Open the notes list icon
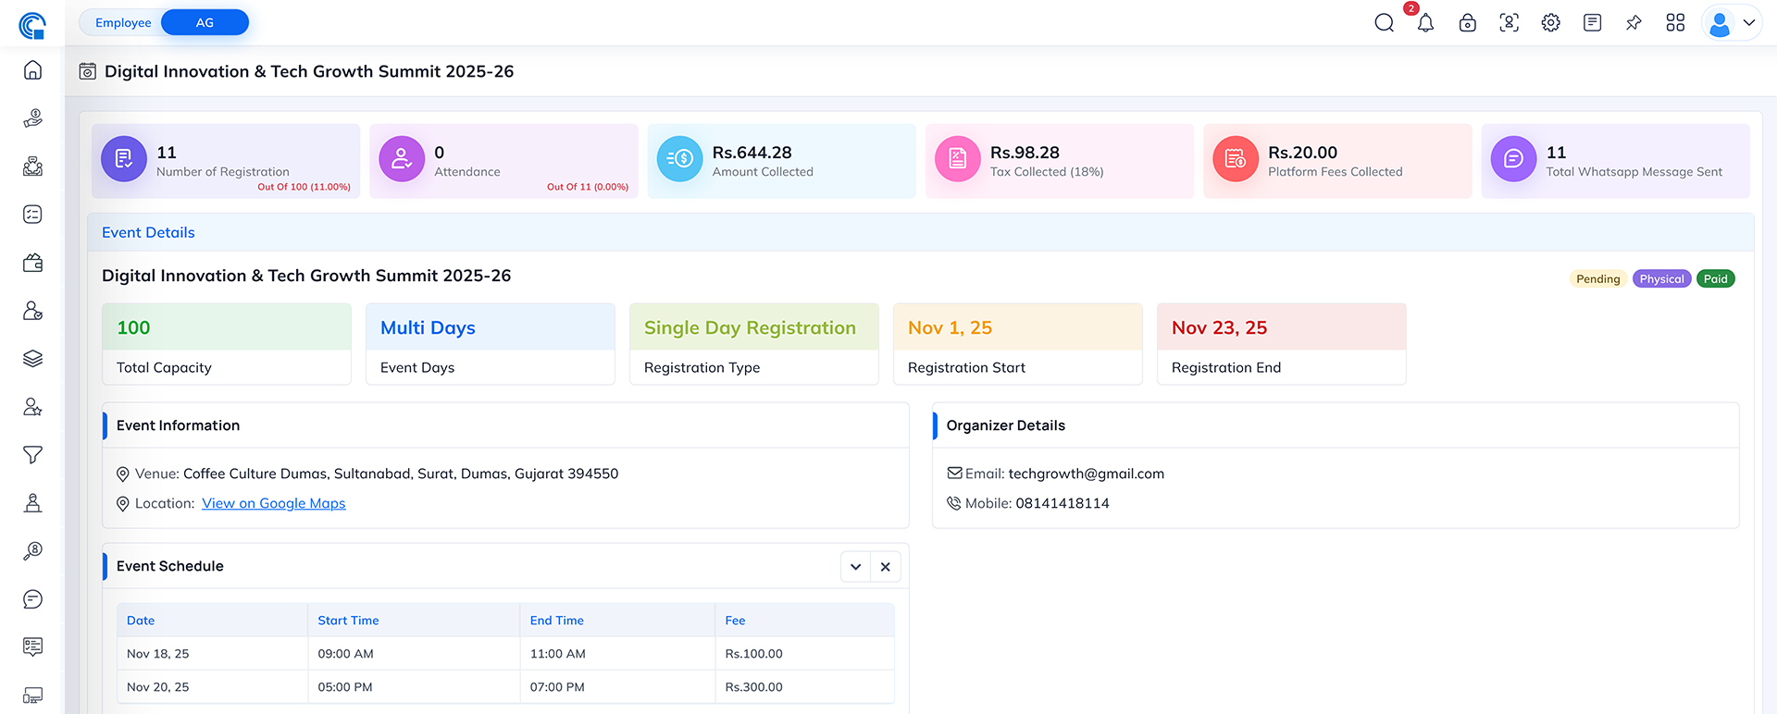The height and width of the screenshot is (714, 1777). (x=1592, y=23)
